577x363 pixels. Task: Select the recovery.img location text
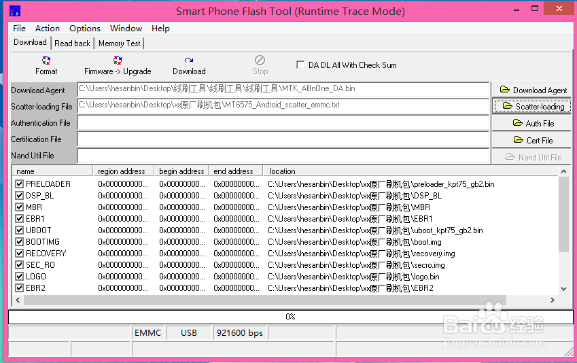coord(362,254)
